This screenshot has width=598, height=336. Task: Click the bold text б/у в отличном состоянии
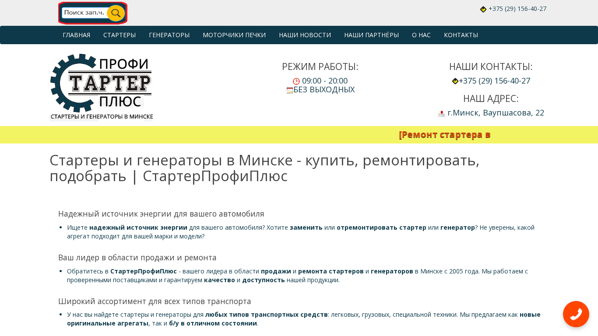pos(213,323)
